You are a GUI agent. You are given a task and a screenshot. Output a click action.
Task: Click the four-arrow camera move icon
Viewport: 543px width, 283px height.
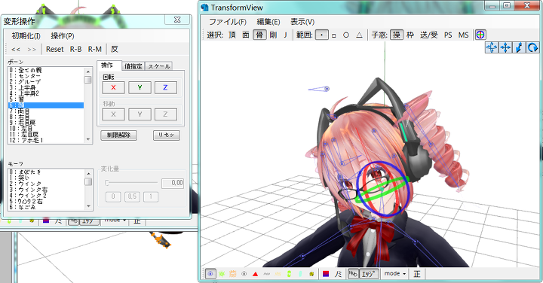point(492,47)
